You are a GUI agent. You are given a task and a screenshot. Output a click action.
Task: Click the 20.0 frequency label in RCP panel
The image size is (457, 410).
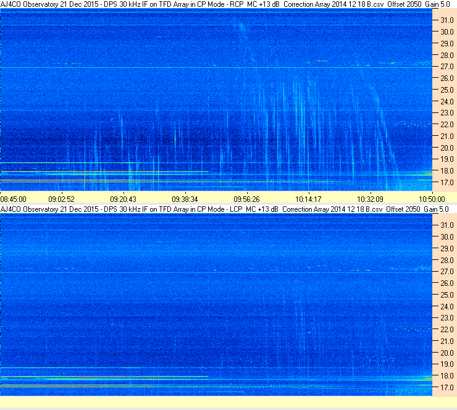[447, 148]
